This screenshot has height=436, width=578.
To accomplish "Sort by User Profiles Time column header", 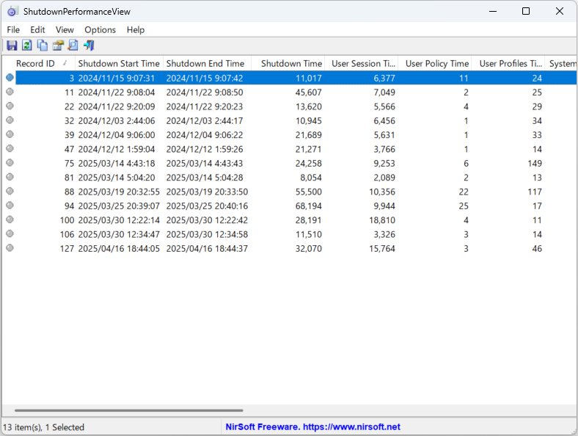I will [508, 63].
